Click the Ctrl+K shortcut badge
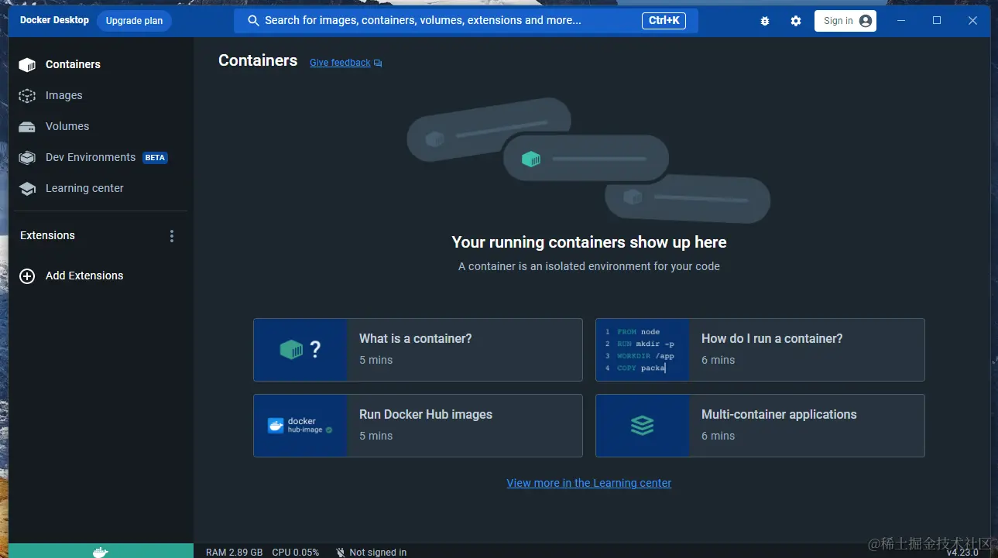Image resolution: width=998 pixels, height=558 pixels. click(664, 21)
